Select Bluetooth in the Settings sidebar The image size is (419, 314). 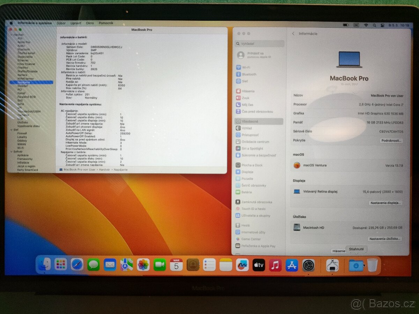247,74
